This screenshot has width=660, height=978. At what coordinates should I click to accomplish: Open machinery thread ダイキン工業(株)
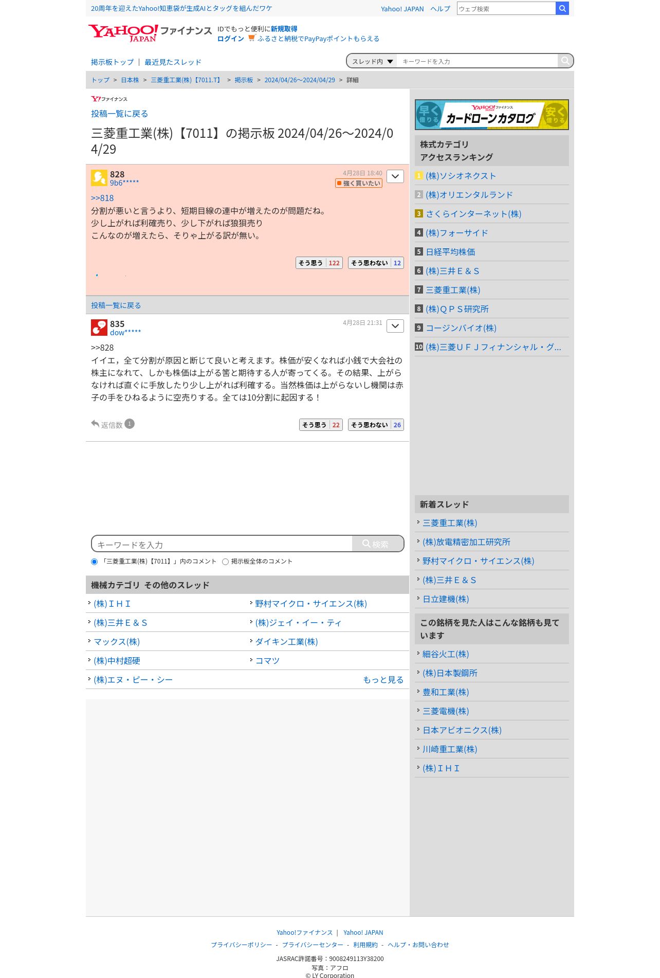click(286, 642)
